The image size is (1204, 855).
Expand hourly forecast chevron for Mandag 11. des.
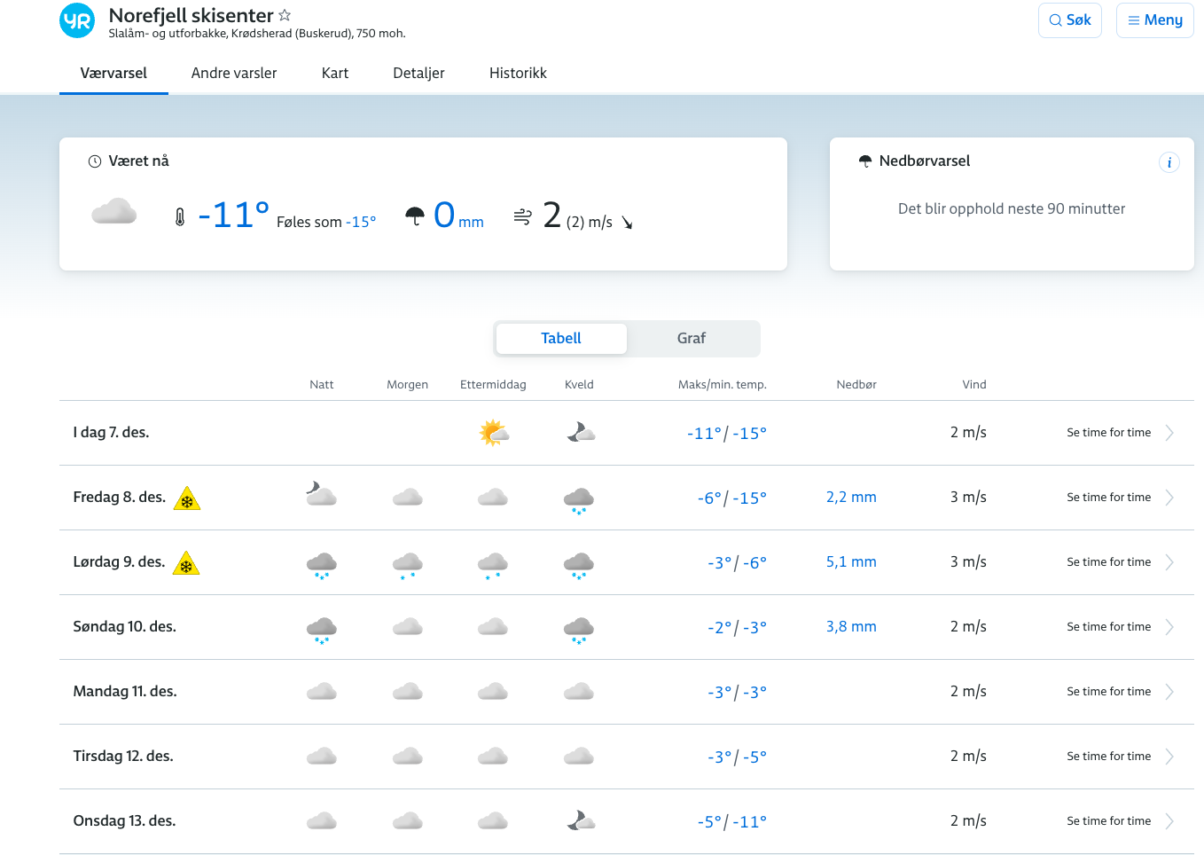(x=1169, y=692)
